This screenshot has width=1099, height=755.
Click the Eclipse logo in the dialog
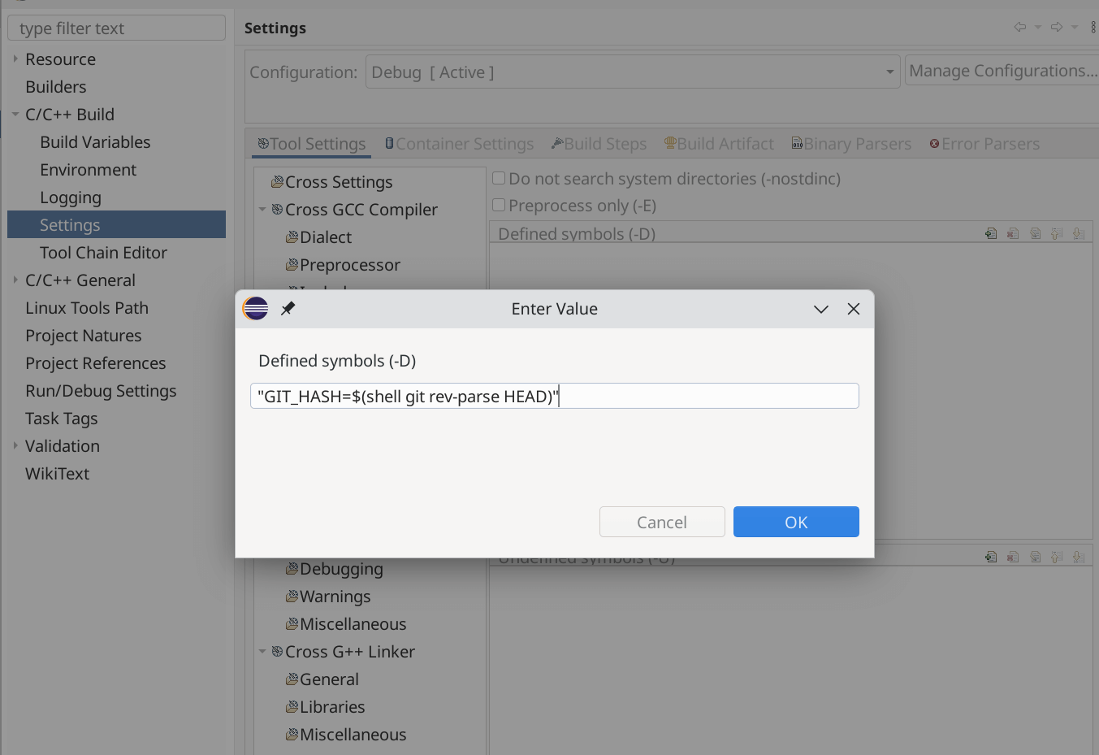(255, 308)
